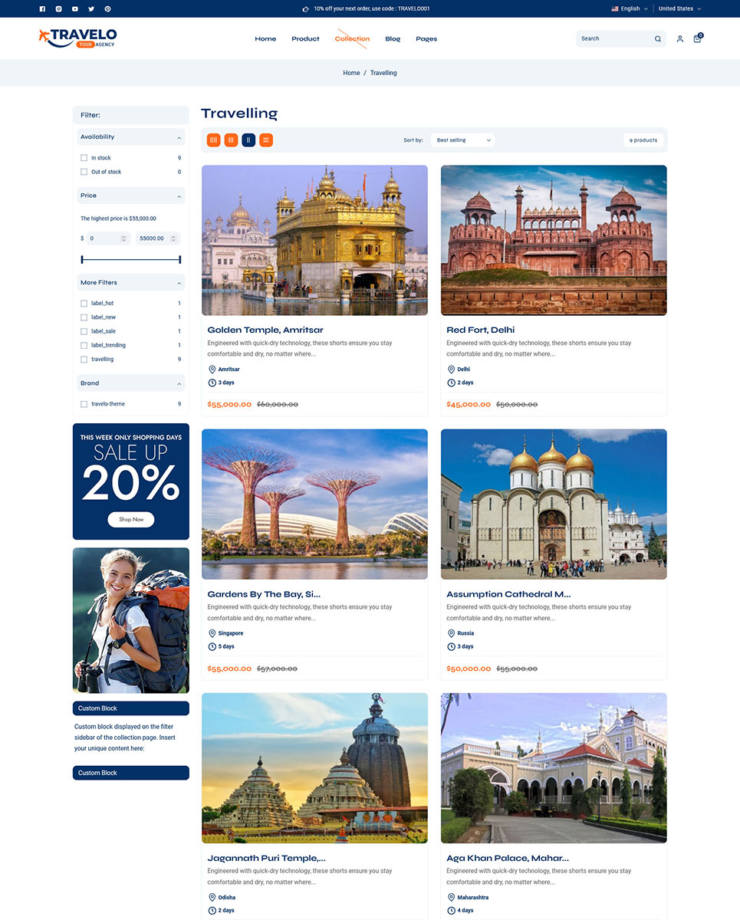740x920 pixels.
Task: Click the right handle of price slider
Action: point(180,260)
